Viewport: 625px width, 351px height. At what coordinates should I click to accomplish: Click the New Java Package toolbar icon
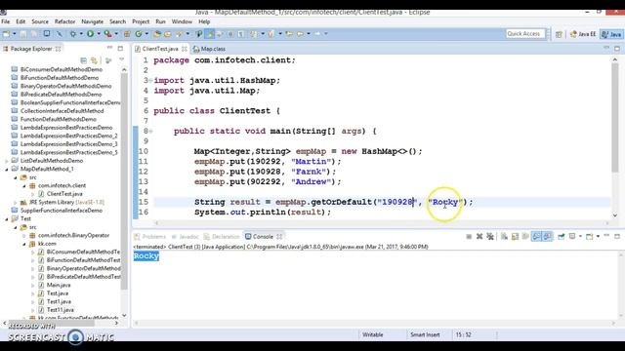tap(127, 34)
